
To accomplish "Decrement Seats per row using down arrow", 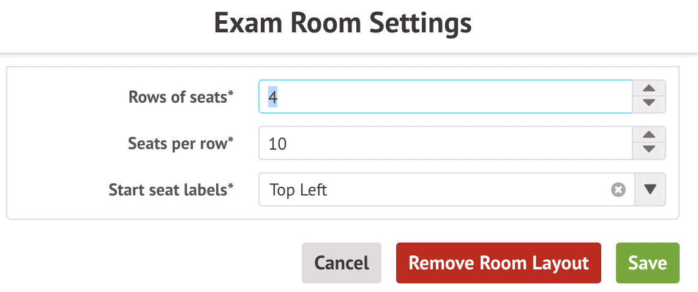I will click(x=650, y=150).
